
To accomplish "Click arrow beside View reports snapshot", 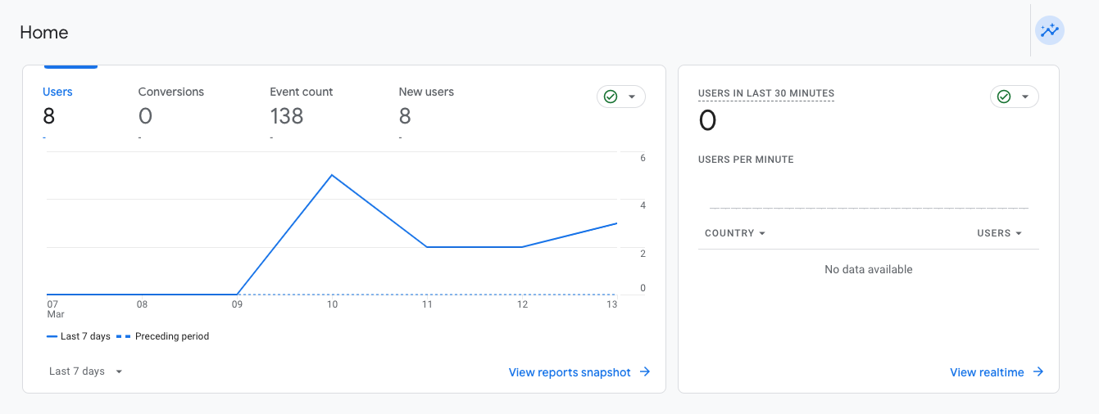I will tap(645, 372).
